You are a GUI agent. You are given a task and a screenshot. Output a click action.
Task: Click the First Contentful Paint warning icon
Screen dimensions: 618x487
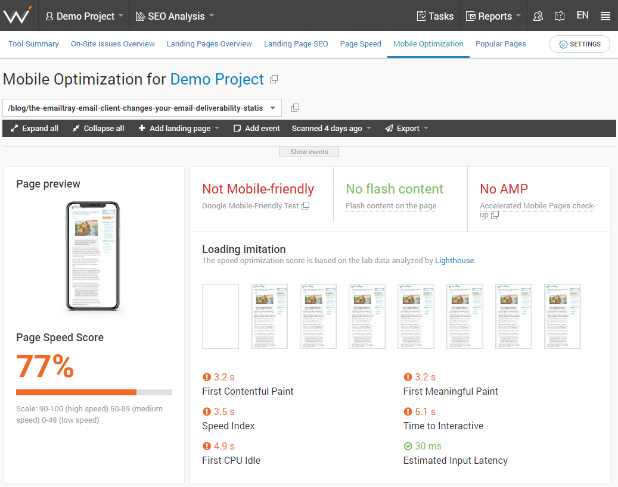tap(207, 377)
